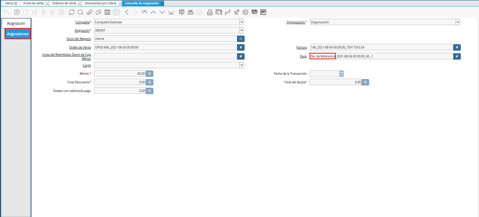Image resolution: width=479 pixels, height=217 pixels.
Task: Open the Help question-mark icon
Action: [17, 12]
